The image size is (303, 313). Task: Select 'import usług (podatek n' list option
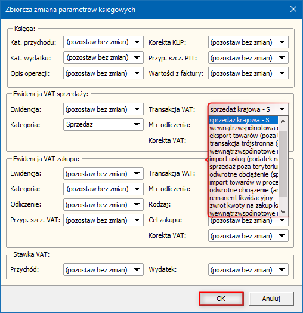pyautogui.click(x=243, y=159)
